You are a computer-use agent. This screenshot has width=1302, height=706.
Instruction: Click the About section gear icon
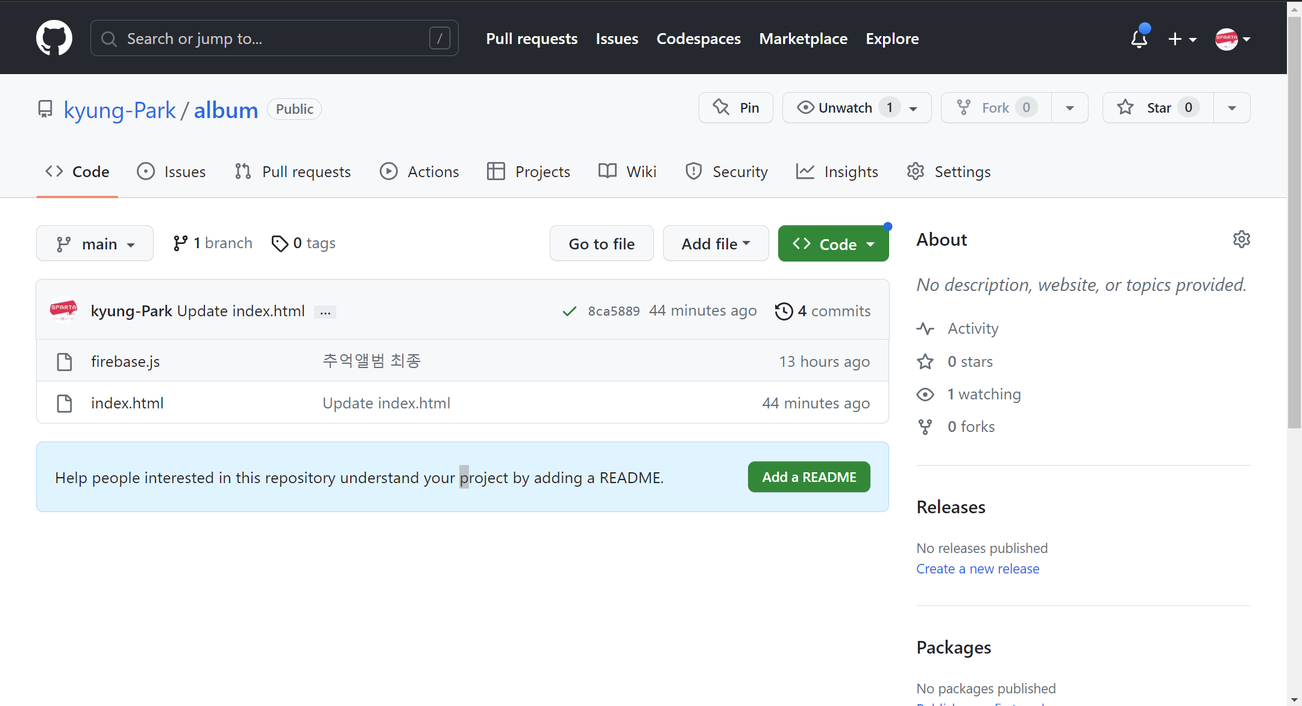pyautogui.click(x=1241, y=239)
